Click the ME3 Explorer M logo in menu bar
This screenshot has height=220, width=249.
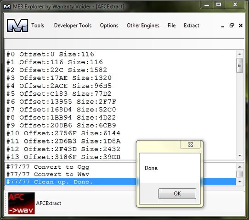(x=17, y=26)
